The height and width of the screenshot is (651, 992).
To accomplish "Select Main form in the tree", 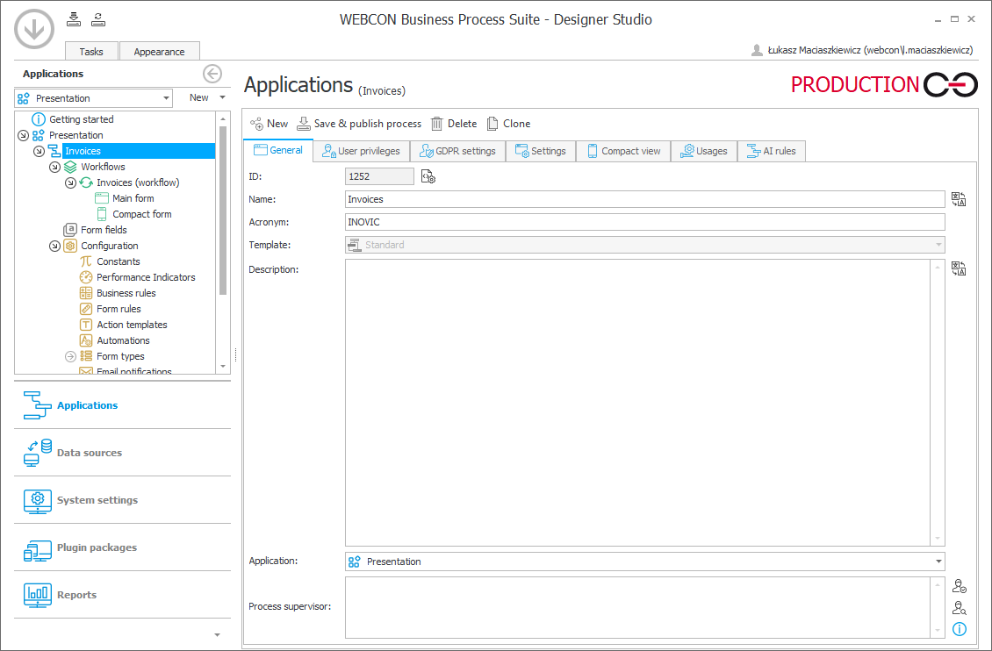I will (x=133, y=198).
